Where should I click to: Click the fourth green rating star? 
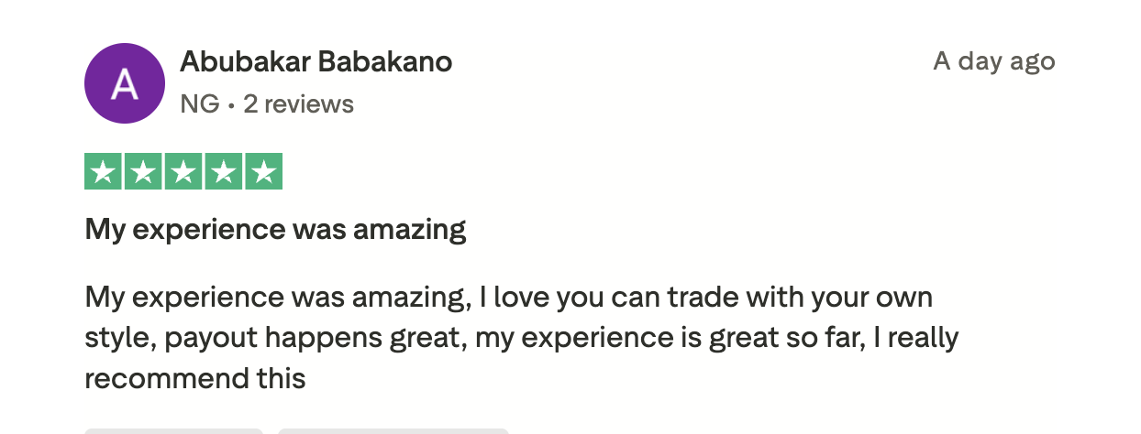[x=224, y=172]
